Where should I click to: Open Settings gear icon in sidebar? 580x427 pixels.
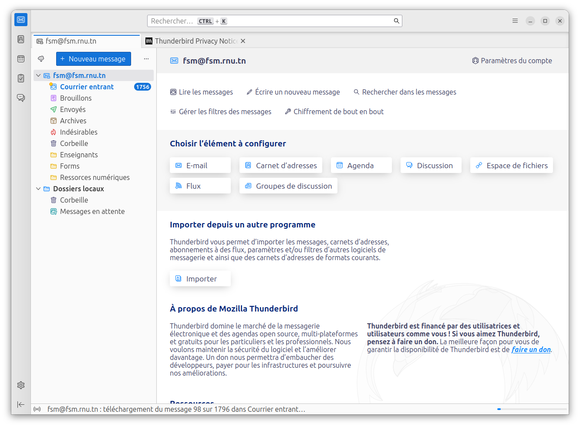[x=21, y=385]
